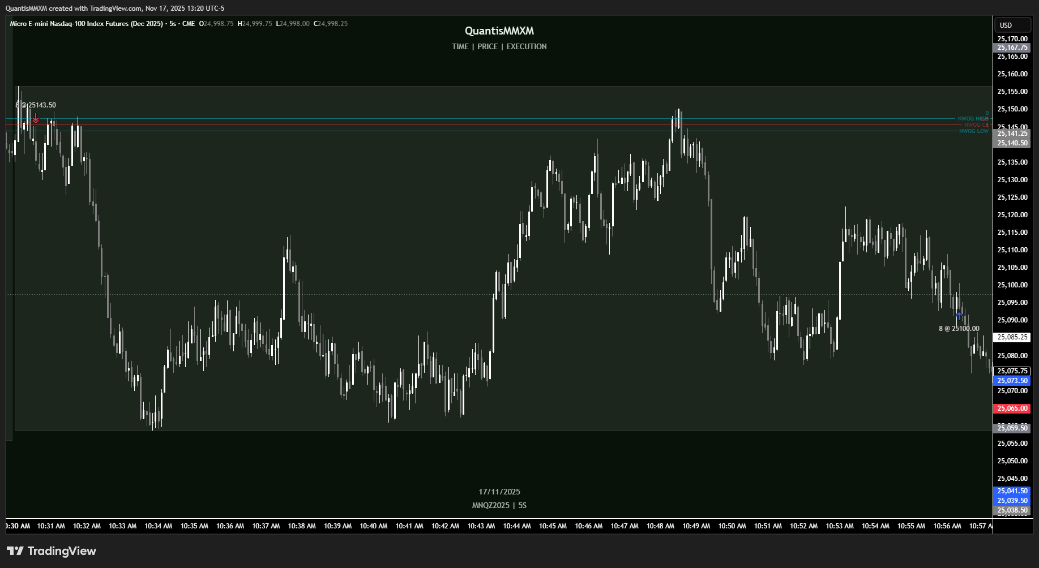Click the '8 @ 25143.50' trade label

[36, 105]
